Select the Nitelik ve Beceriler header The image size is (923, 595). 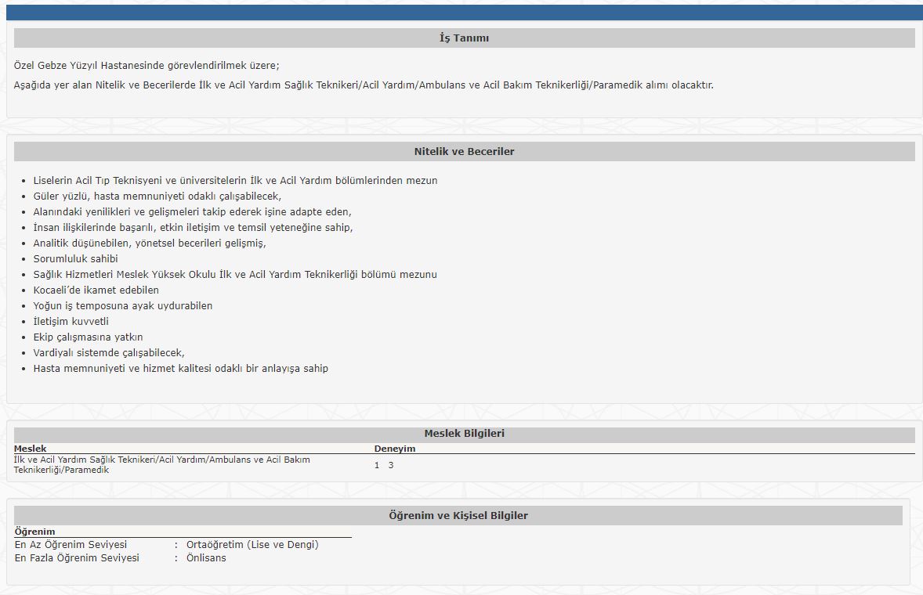[x=464, y=151]
